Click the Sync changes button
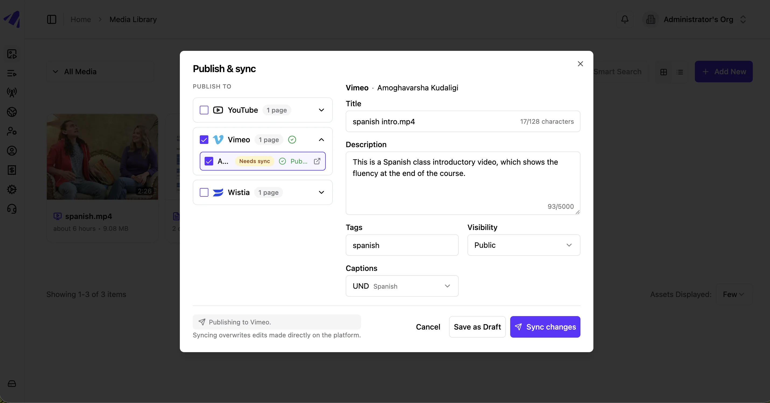 pos(545,327)
